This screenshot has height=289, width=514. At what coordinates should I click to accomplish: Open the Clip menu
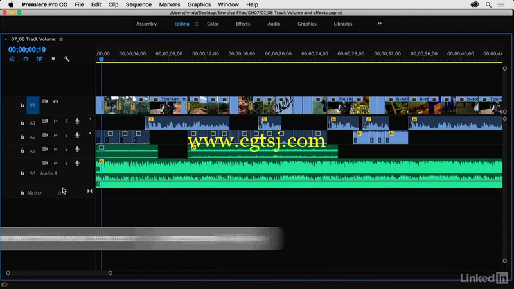[x=113, y=4]
